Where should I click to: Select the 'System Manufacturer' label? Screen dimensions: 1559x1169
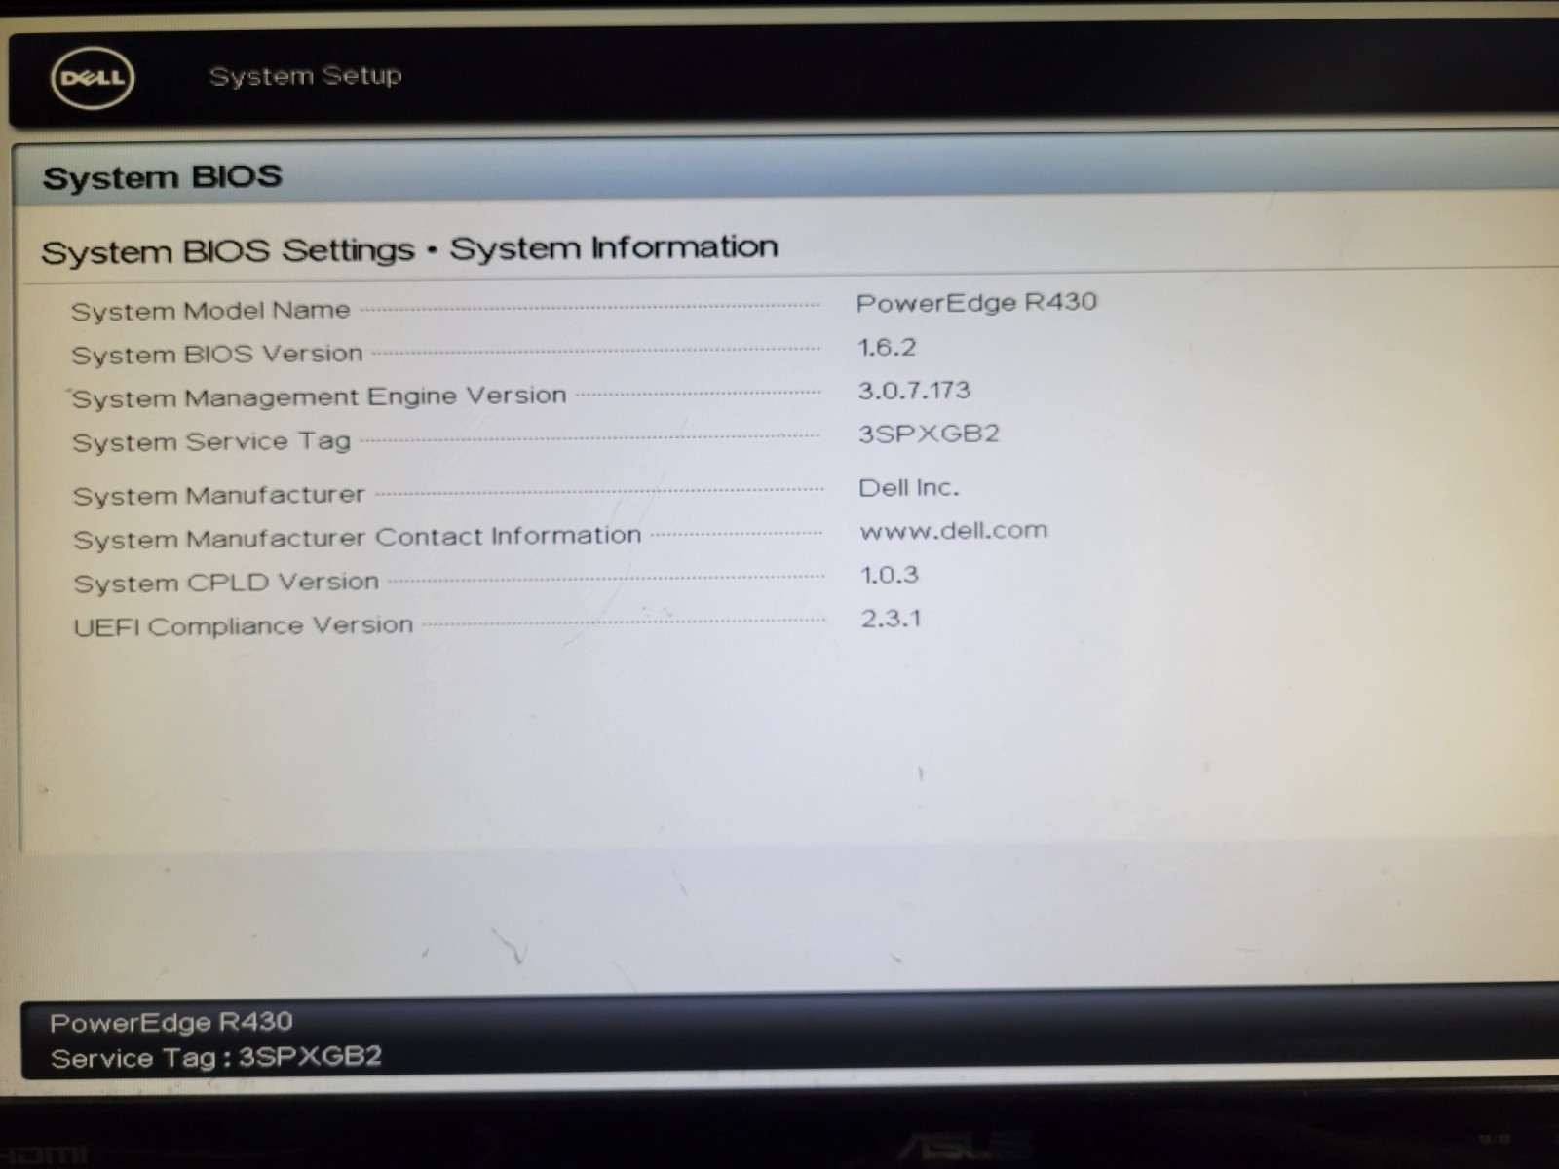(x=219, y=495)
